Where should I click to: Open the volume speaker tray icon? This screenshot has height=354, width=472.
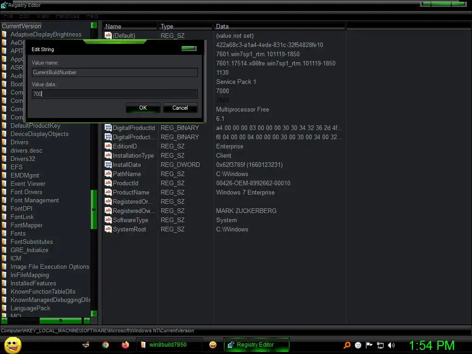tap(391, 345)
